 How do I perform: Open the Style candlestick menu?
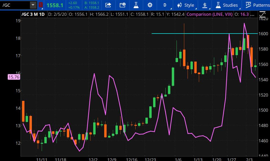[x=186, y=5]
